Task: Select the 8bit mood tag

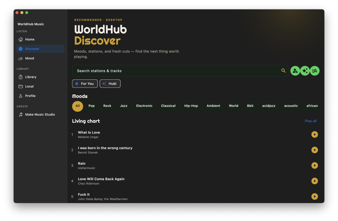Action: pos(250,106)
